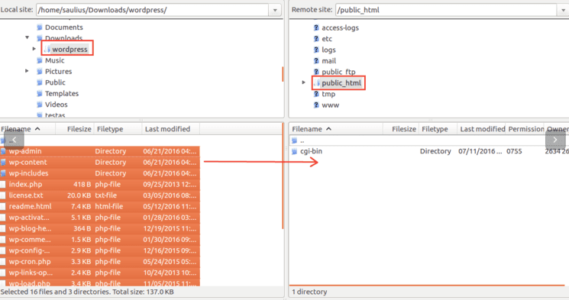The width and height of the screenshot is (569, 300).
Task: Select the wp-cron.php filename text
Action: coord(30,262)
